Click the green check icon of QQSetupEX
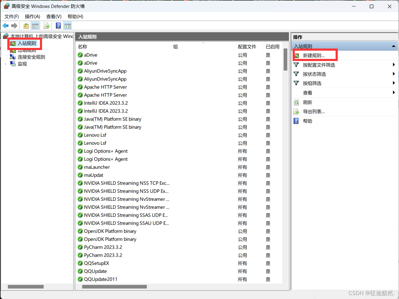This screenshot has width=399, height=299. click(x=80, y=263)
